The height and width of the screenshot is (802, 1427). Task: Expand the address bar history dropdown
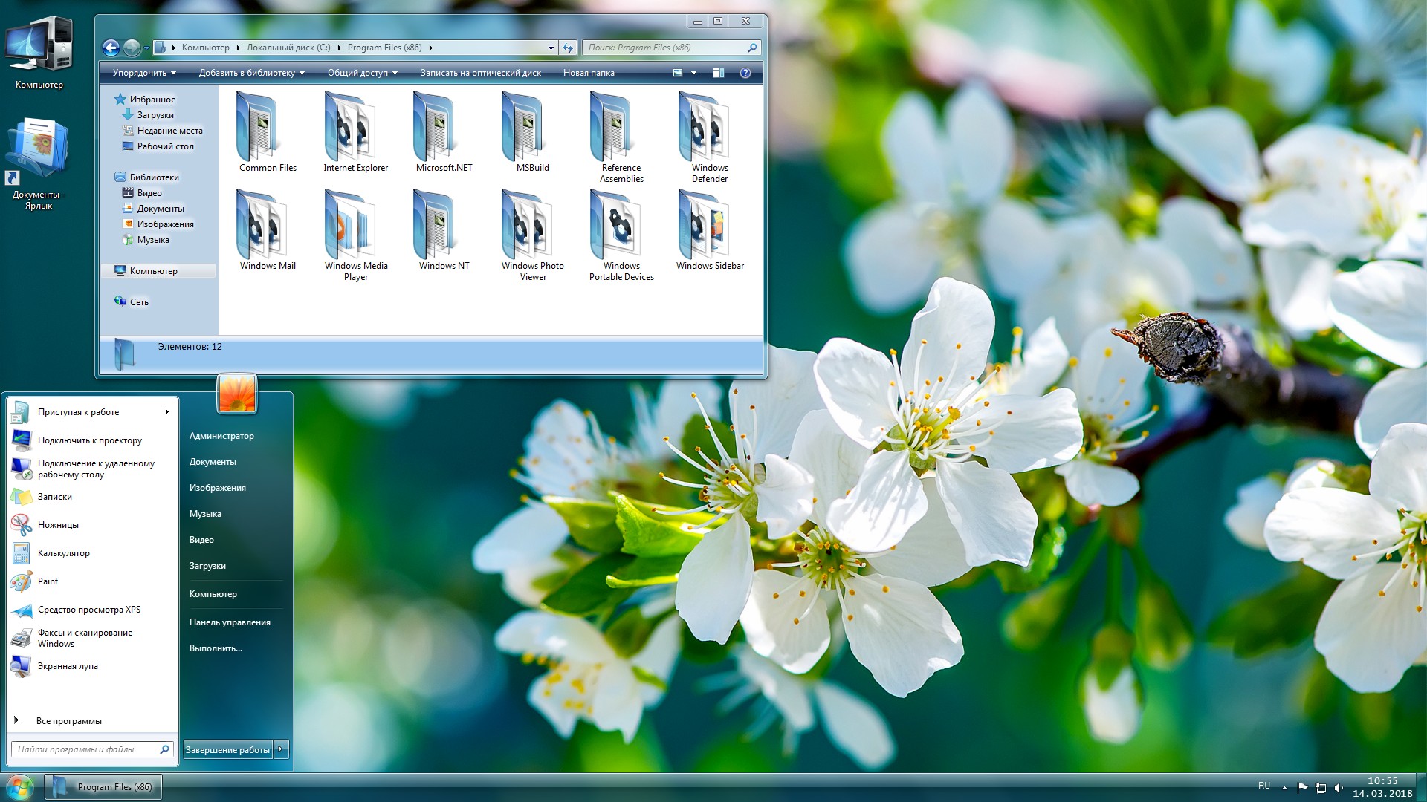tap(551, 48)
